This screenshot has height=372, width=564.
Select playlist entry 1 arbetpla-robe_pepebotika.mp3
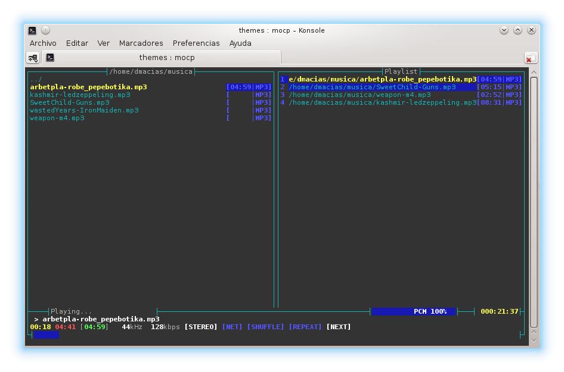pyautogui.click(x=401, y=79)
